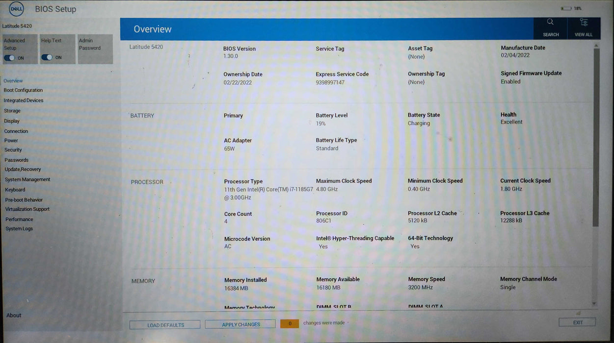This screenshot has width=614, height=343.
Task: Click AC Adapter 65W value
Action: 229,148
